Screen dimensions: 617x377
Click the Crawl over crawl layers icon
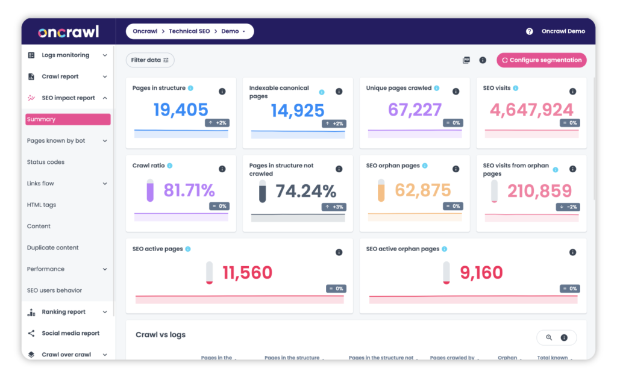point(31,354)
